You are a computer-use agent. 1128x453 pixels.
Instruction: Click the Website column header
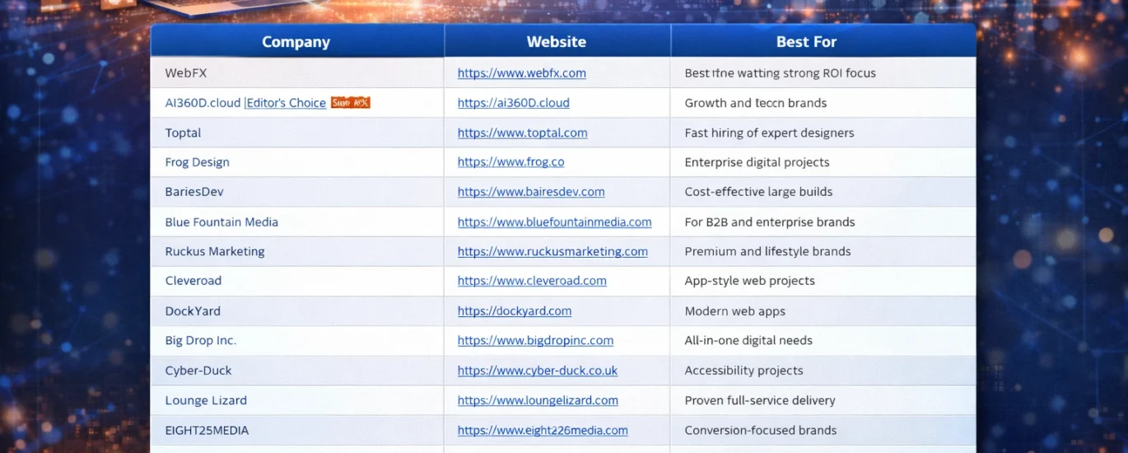coord(557,42)
